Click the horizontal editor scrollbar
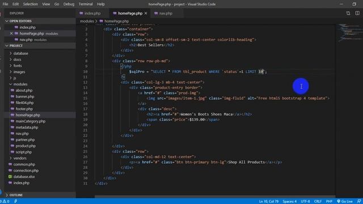The image size is (363, 204). (x=215, y=197)
